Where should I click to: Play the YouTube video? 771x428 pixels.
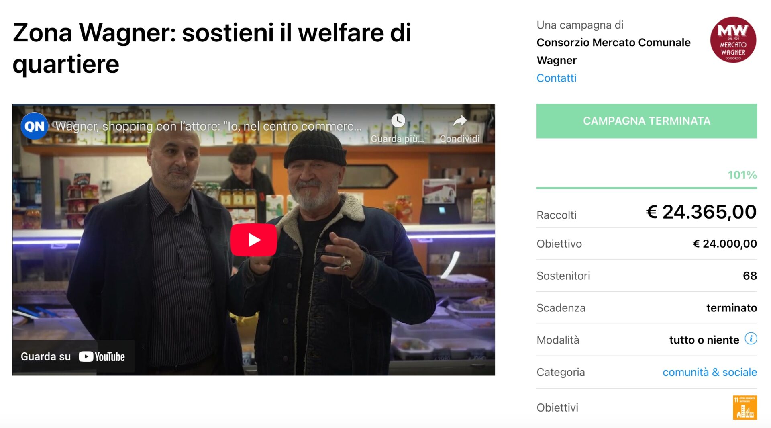[x=253, y=240]
